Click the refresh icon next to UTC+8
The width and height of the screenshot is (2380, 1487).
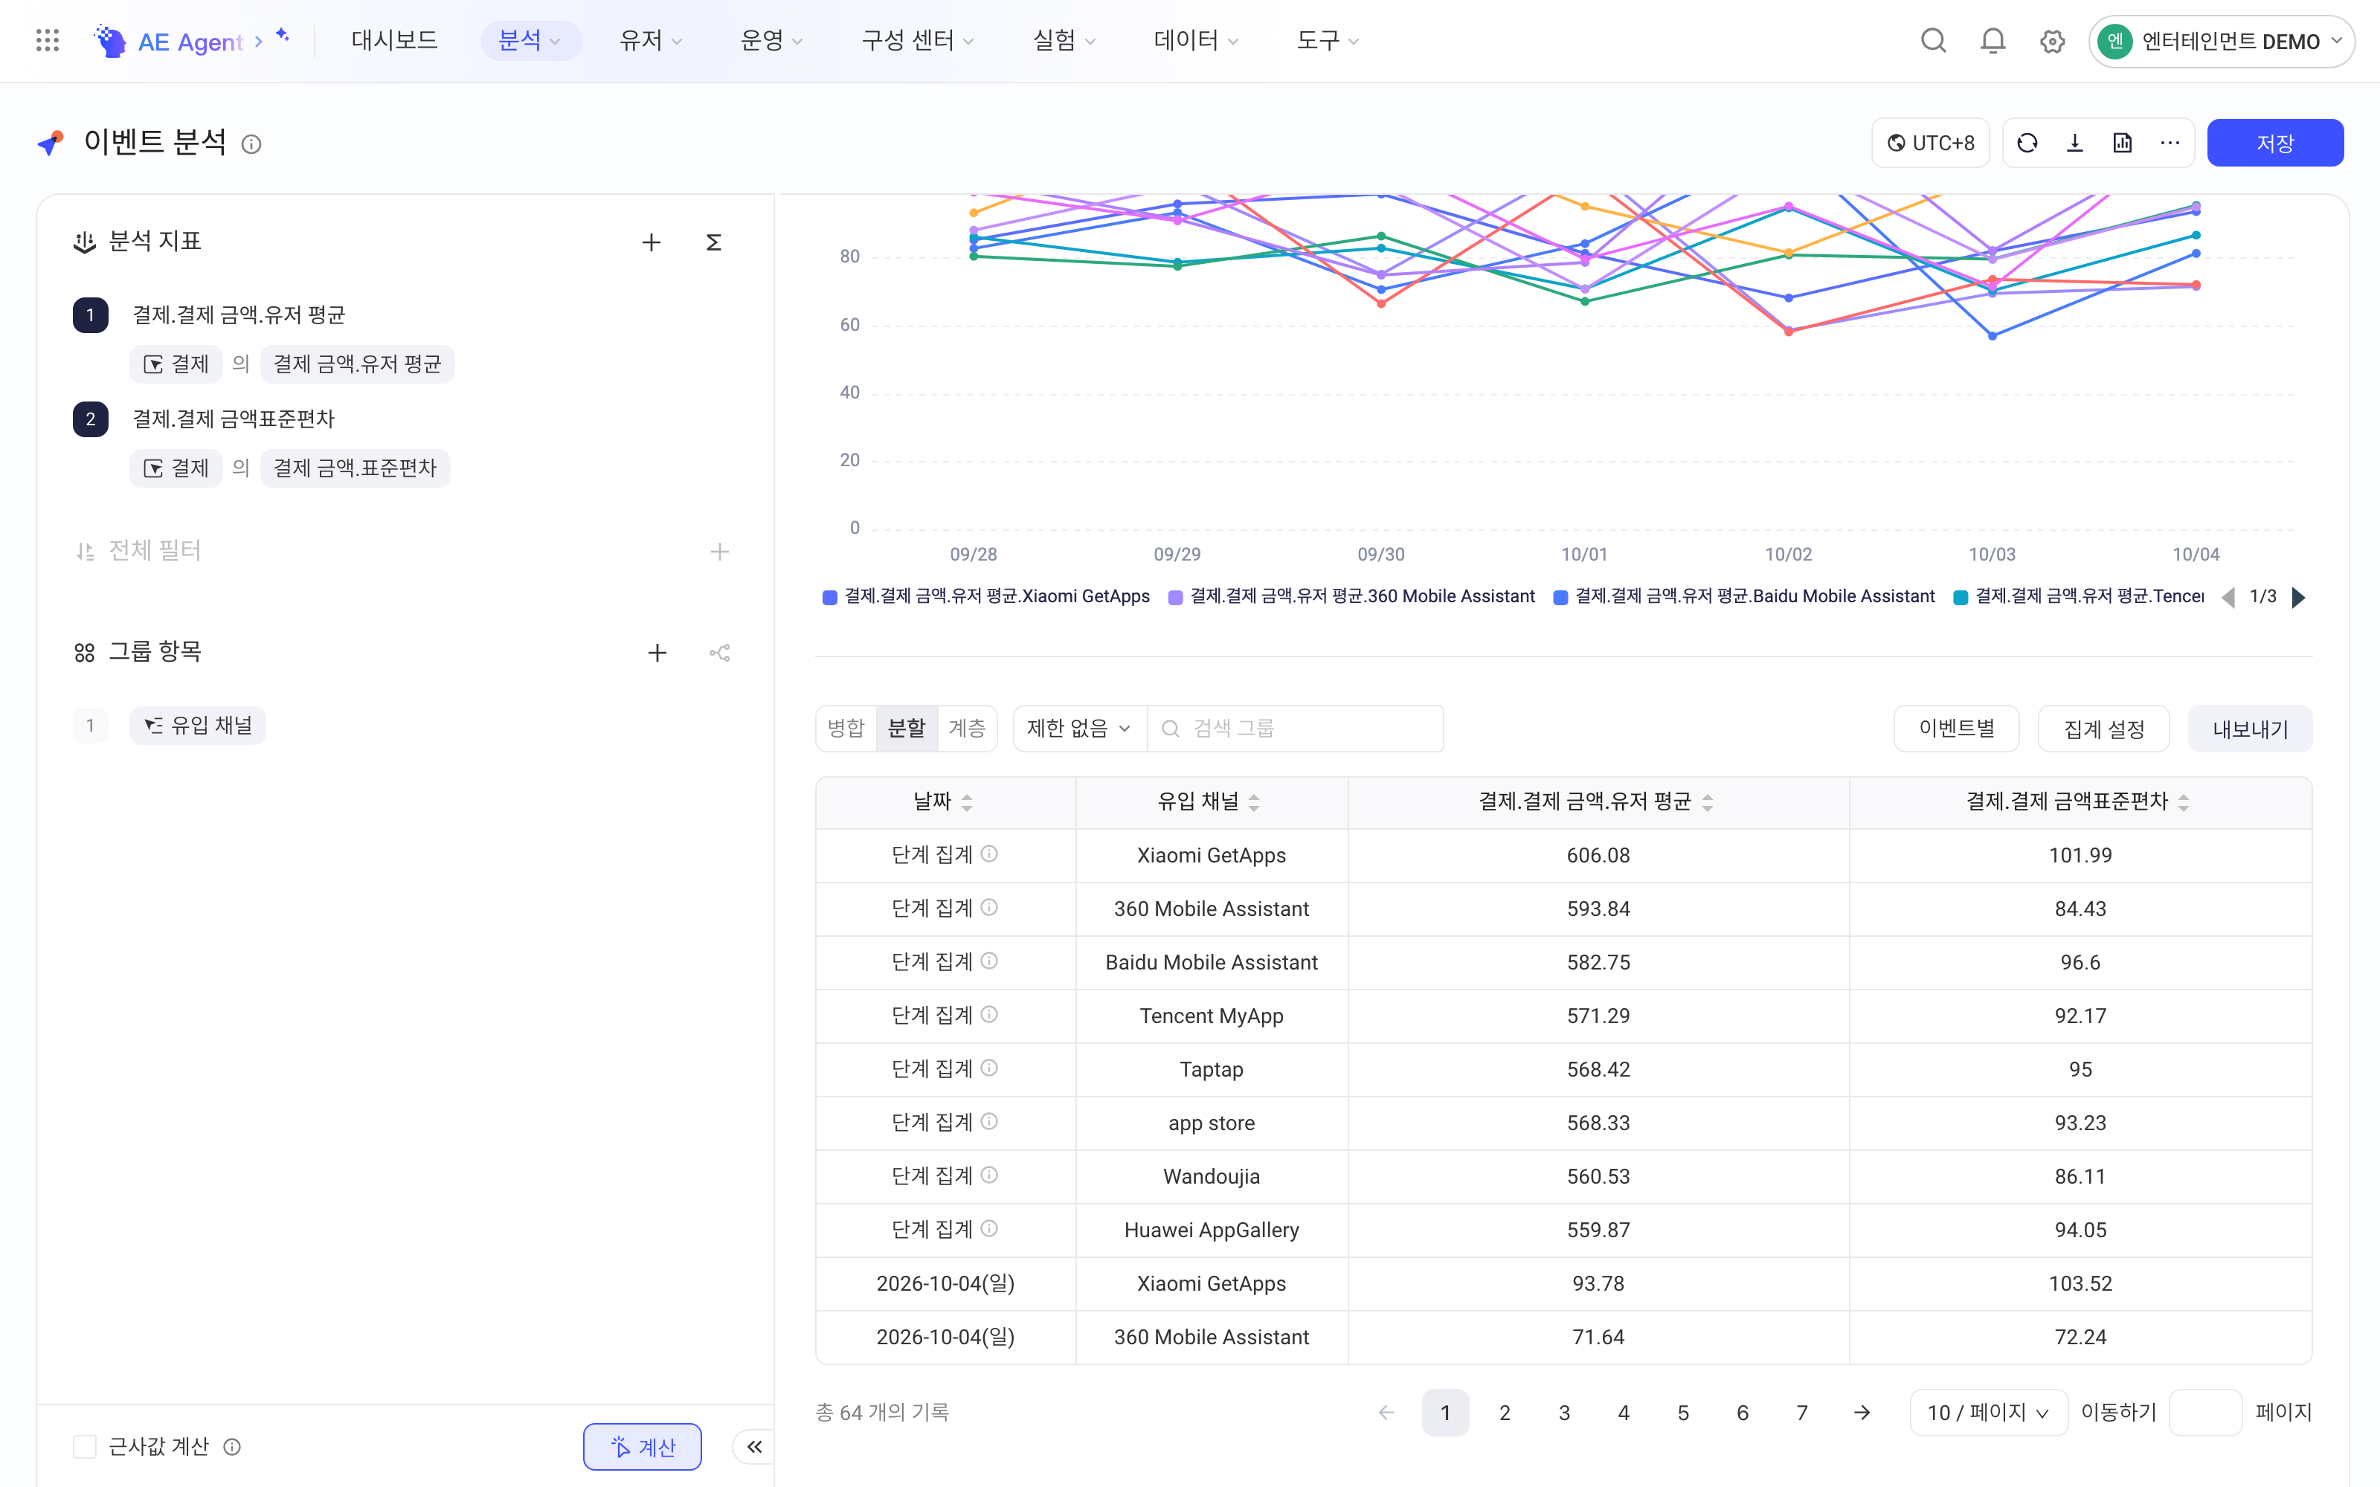coord(2027,143)
